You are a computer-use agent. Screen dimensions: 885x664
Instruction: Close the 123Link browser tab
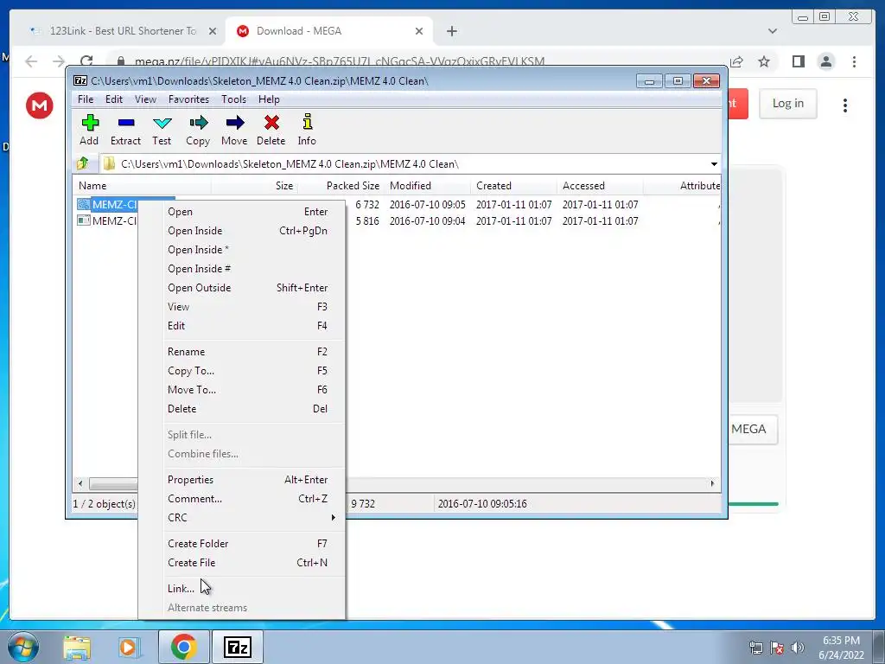coord(213,31)
